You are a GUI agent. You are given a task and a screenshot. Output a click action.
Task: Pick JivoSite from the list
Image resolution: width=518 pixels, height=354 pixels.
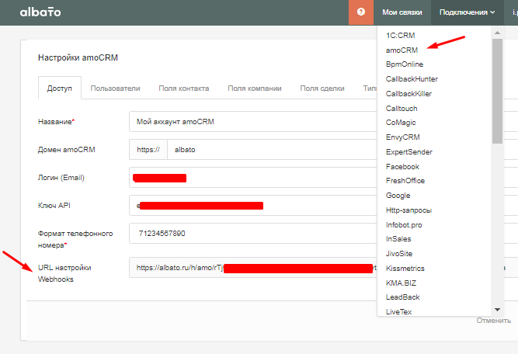tap(399, 254)
